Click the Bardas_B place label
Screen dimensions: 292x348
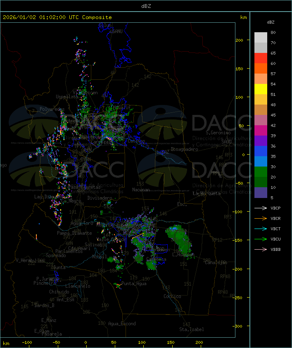click(x=45, y=305)
